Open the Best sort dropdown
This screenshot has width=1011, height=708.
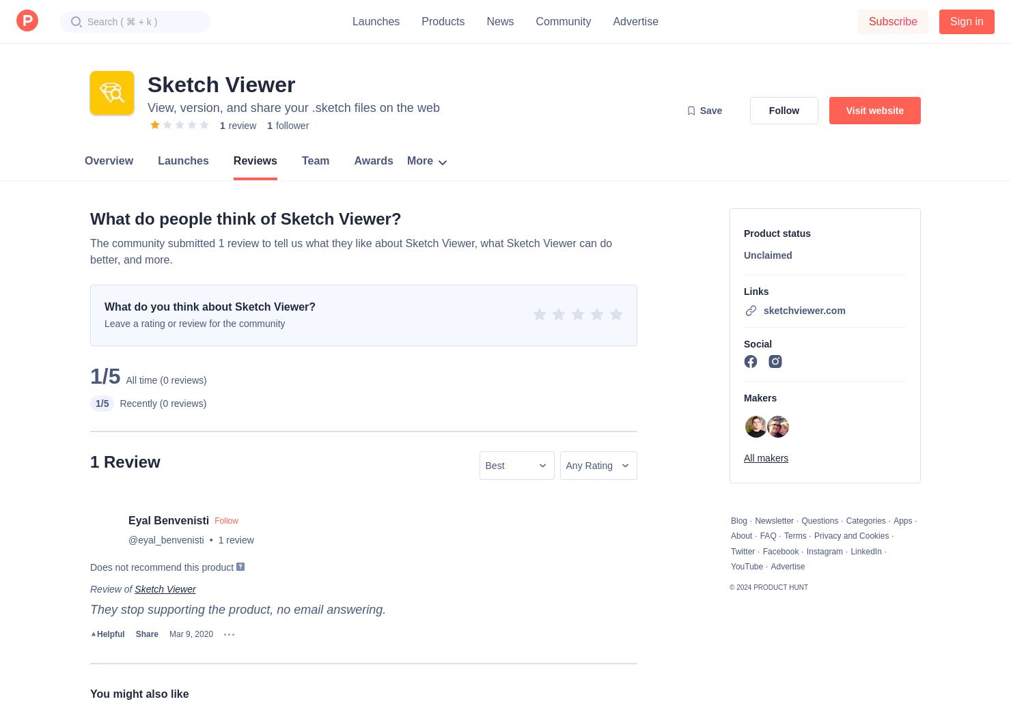[516, 466]
